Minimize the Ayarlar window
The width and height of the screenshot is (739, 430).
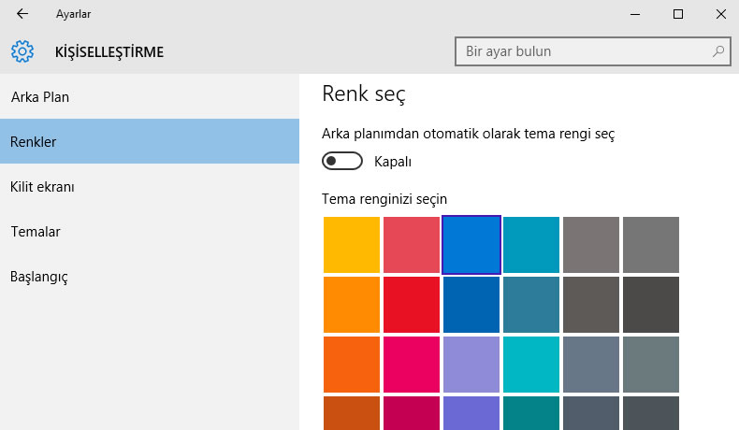(635, 14)
